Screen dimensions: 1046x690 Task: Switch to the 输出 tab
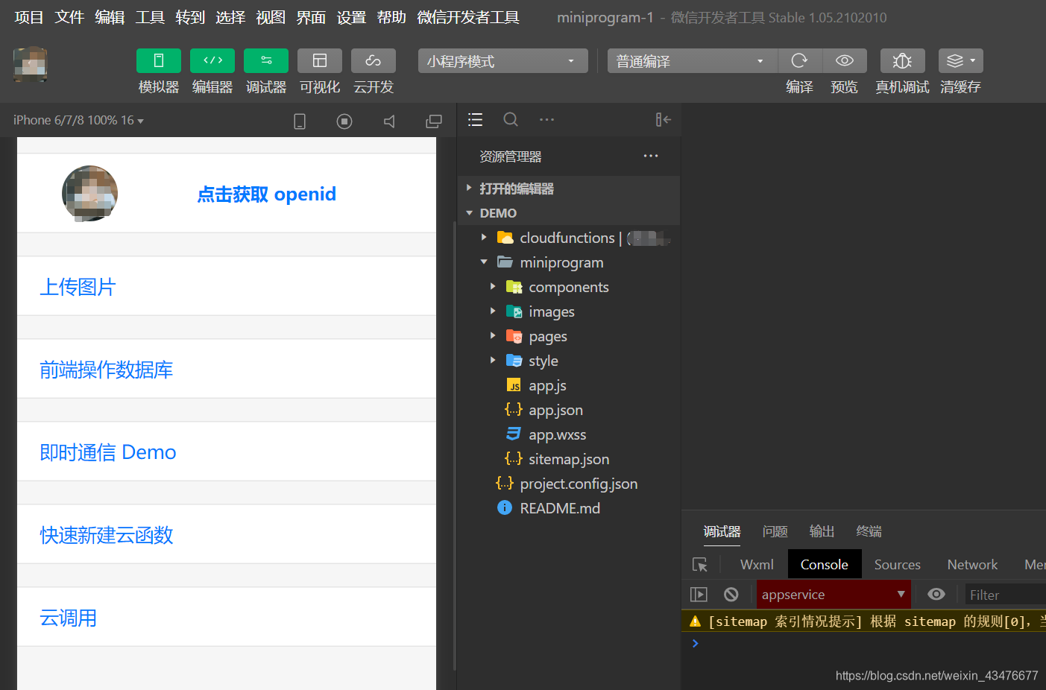click(822, 531)
